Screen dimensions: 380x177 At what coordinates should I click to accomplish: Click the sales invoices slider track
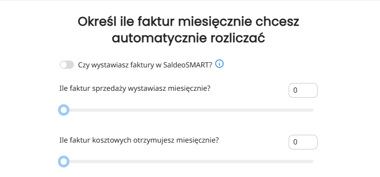pyautogui.click(x=188, y=110)
